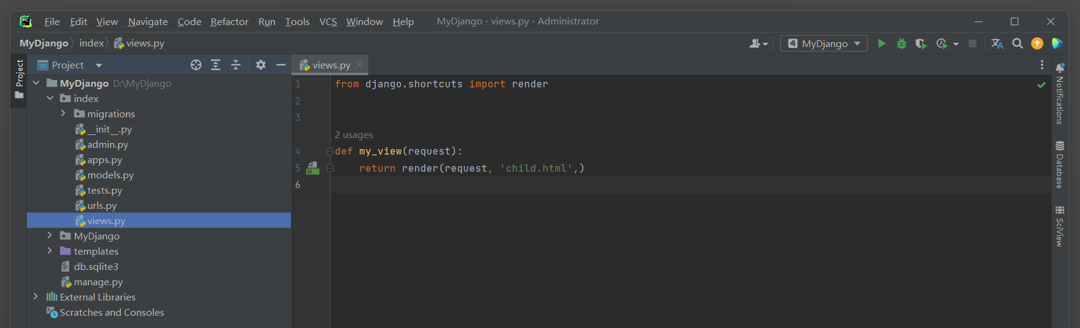Expand External Libraries node

pyautogui.click(x=36, y=297)
